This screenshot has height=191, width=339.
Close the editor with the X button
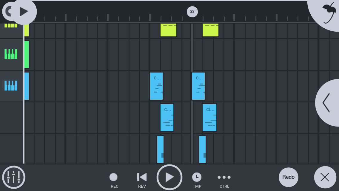[325, 177]
